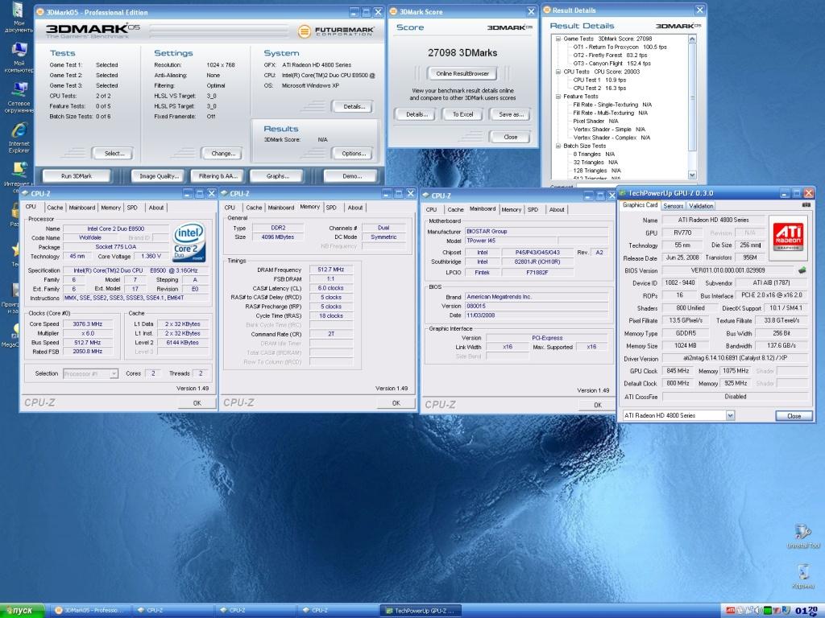The height and width of the screenshot is (618, 825).
Task: Click Close button in GPU-Z window
Action: [x=794, y=416]
